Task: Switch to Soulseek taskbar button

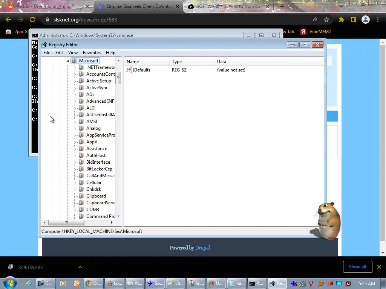Action: (x=155, y=283)
